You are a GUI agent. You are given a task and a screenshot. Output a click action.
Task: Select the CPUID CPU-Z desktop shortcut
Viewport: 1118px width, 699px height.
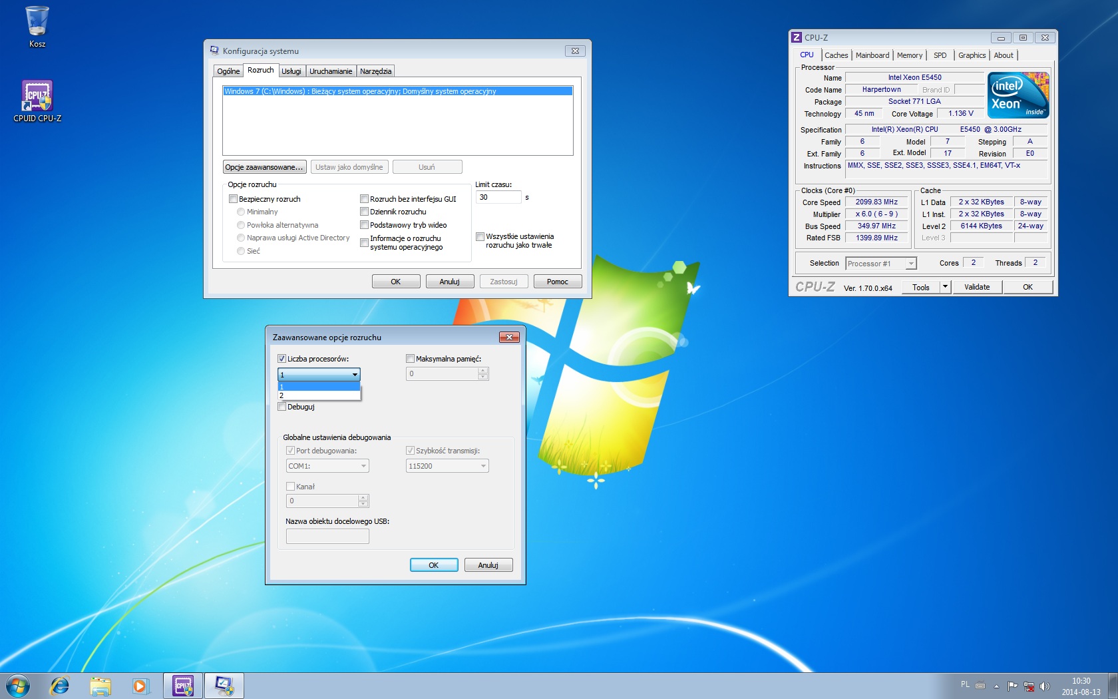tap(37, 101)
